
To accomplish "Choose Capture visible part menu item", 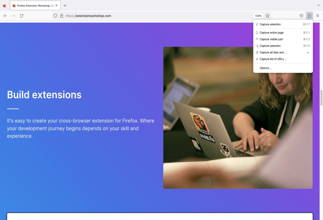I will click(x=283, y=39).
